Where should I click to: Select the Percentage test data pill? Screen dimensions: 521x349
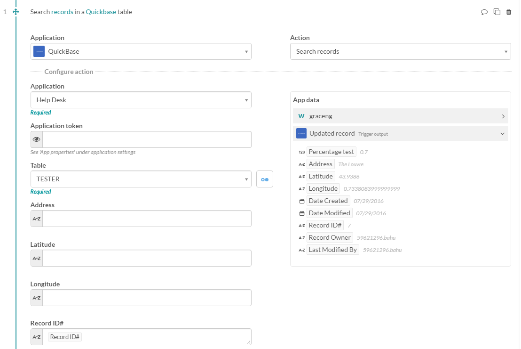pos(332,152)
